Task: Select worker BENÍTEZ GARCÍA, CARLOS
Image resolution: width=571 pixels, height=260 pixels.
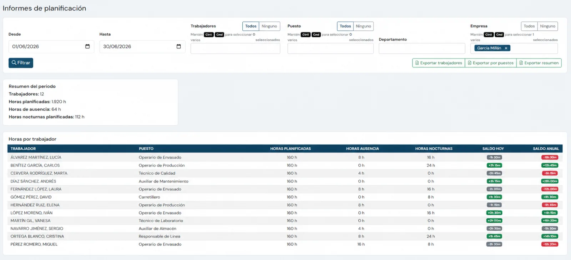Action: click(35, 165)
